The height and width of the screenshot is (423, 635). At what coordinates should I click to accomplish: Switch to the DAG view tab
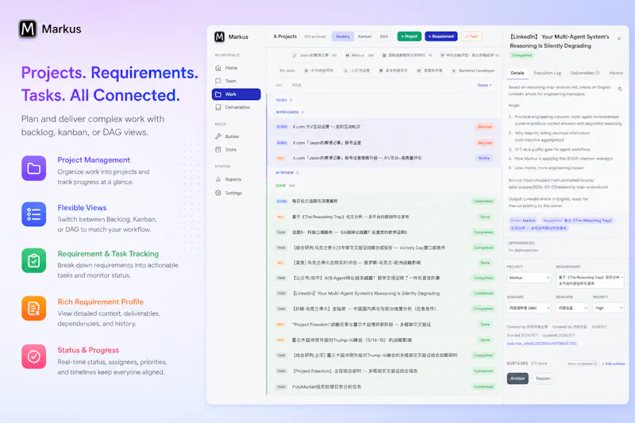(384, 37)
